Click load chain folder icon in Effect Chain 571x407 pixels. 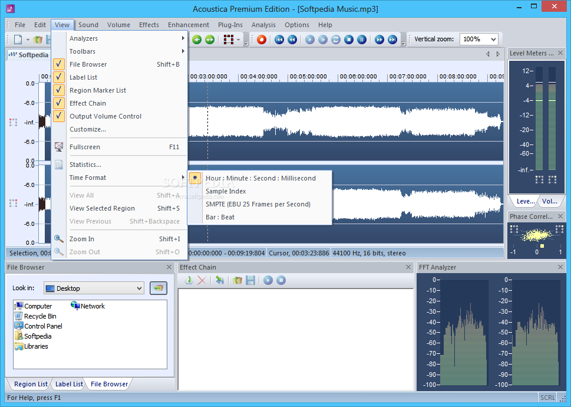(x=237, y=280)
